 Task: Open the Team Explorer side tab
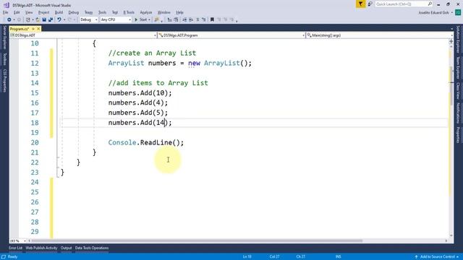458,68
